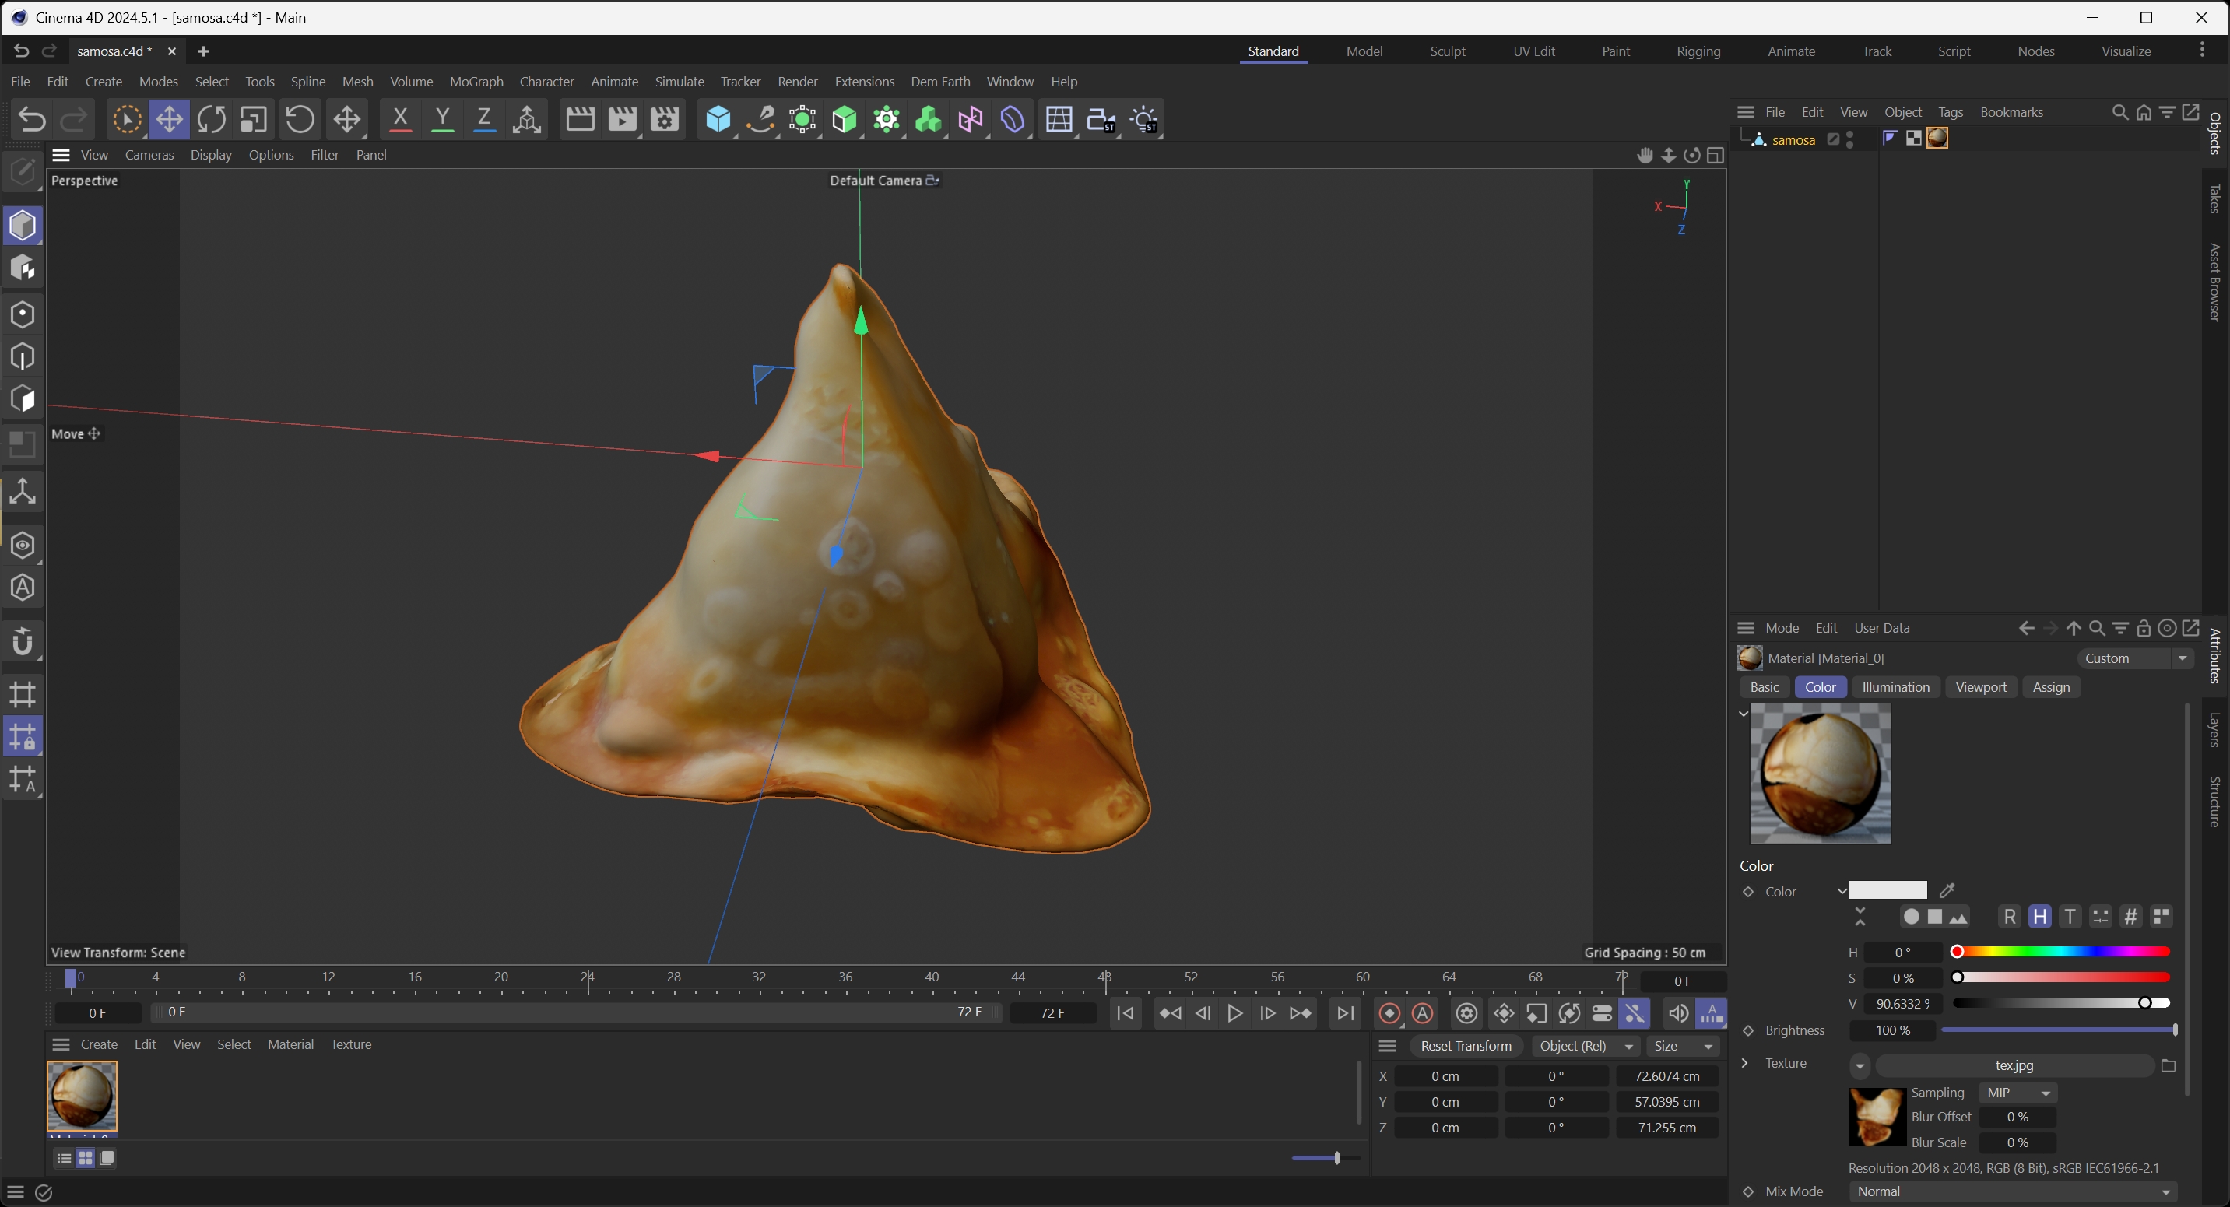Viewport: 2230px width, 1207px height.
Task: Open the Mix Mode Normal dropdown
Action: 2014,1191
